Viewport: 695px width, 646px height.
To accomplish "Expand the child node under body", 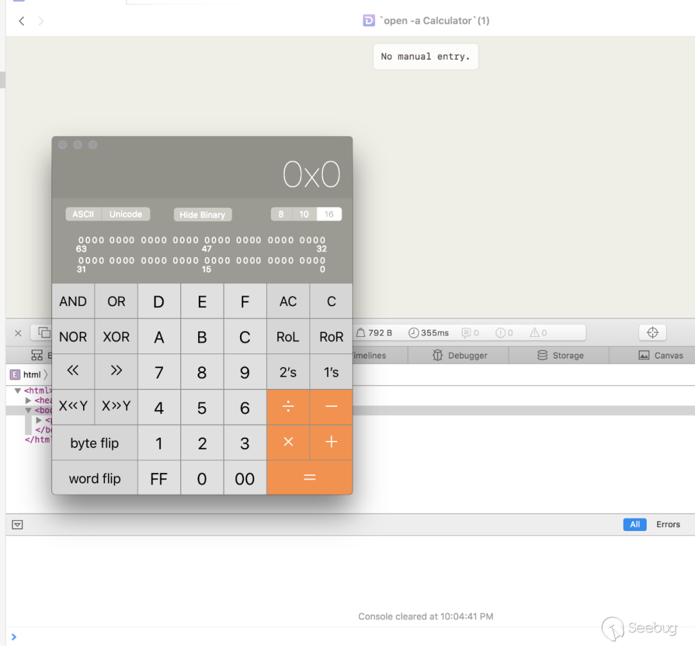I will [x=39, y=420].
